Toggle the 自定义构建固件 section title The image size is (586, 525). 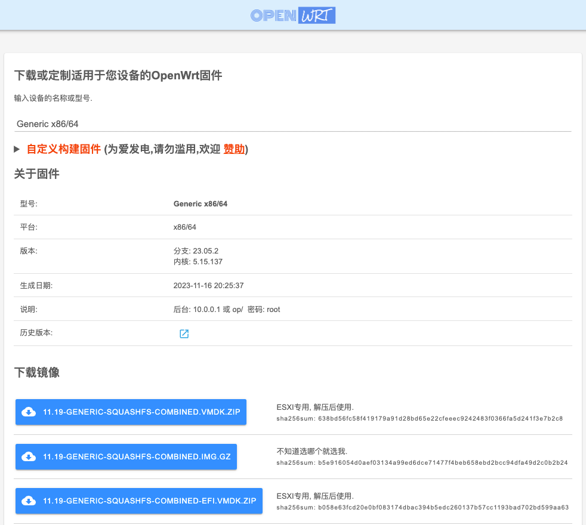pyautogui.click(x=64, y=149)
